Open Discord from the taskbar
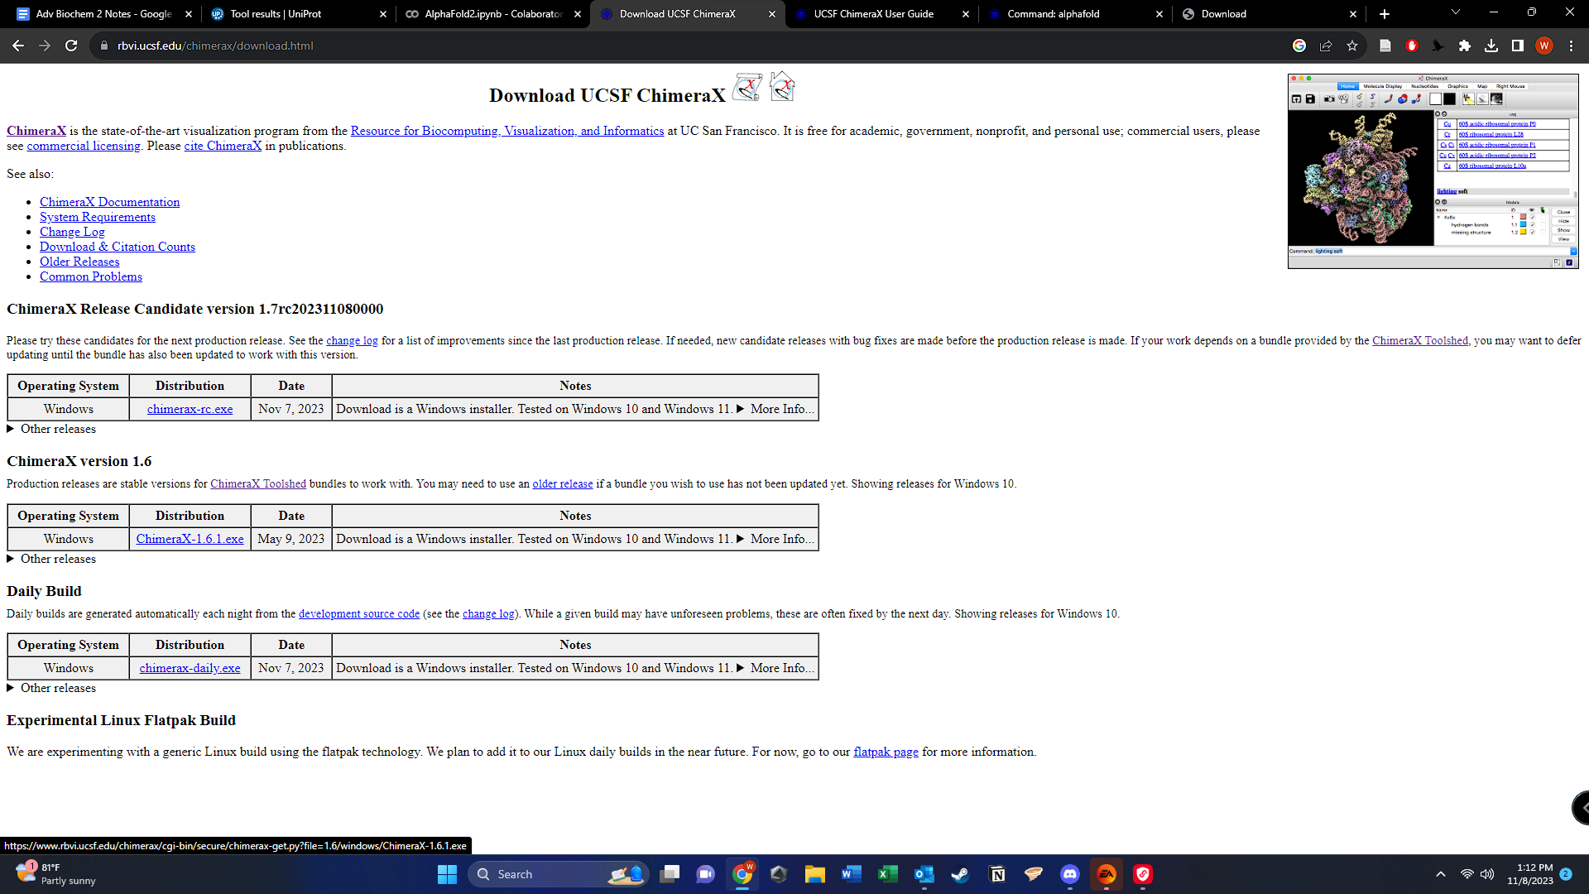The height and width of the screenshot is (894, 1589). [x=1069, y=874]
